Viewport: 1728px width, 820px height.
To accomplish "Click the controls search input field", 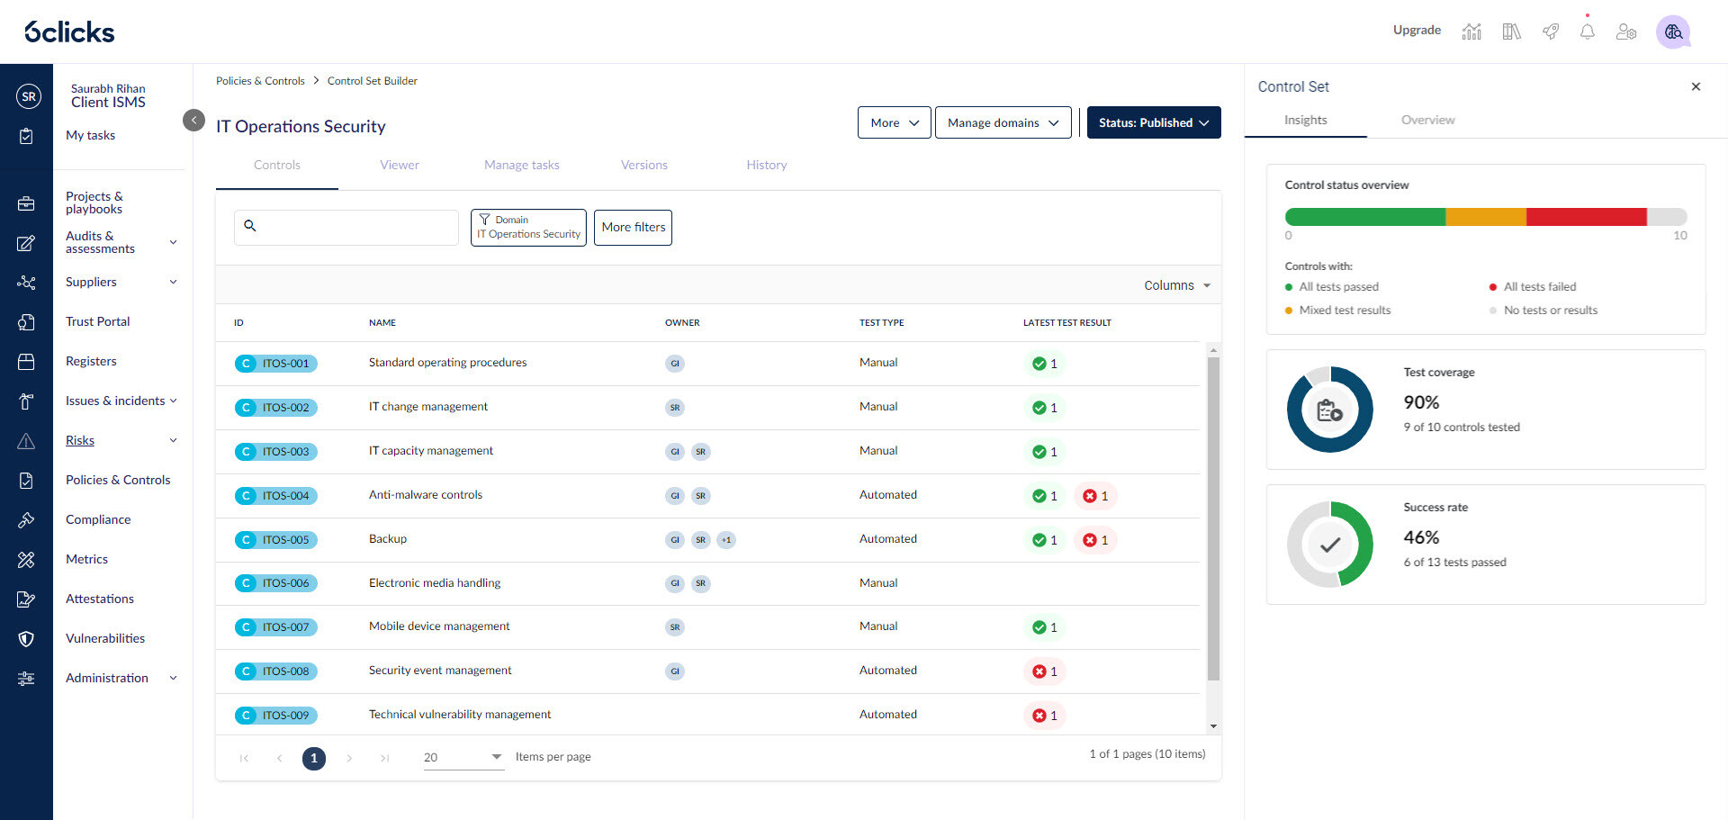I will pos(356,227).
